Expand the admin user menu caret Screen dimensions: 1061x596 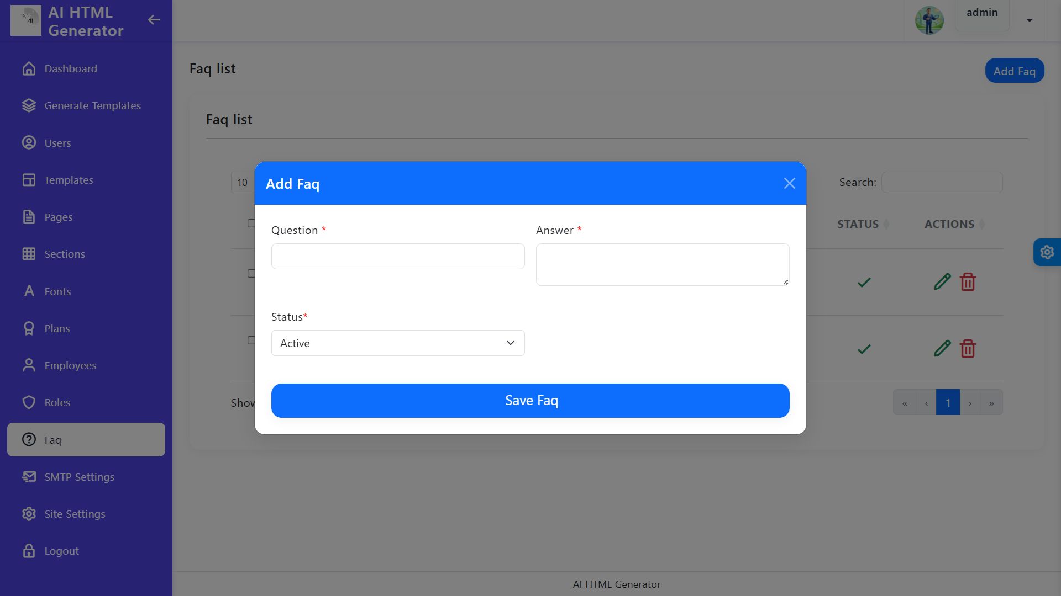[1030, 20]
